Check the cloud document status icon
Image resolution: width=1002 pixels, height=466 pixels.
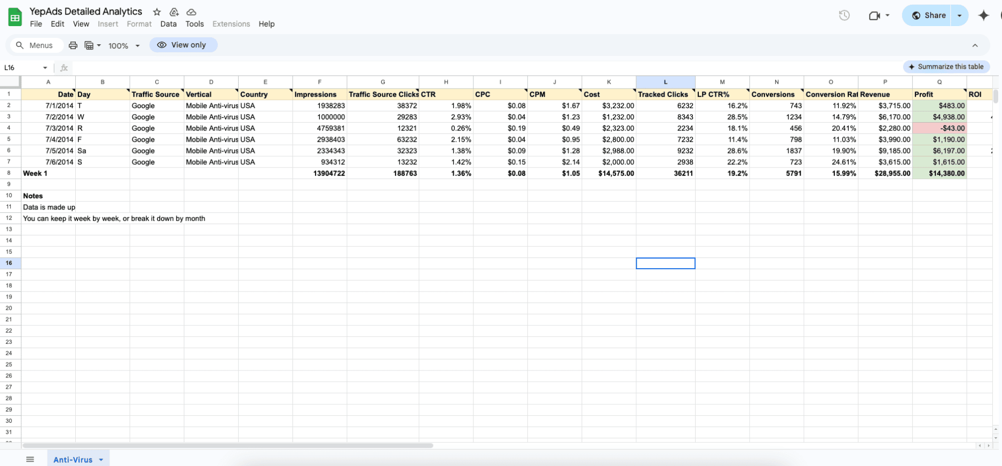191,12
